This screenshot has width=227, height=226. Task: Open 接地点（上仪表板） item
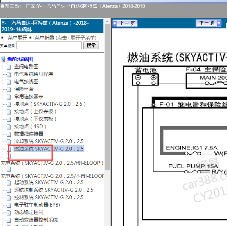coord(35,111)
